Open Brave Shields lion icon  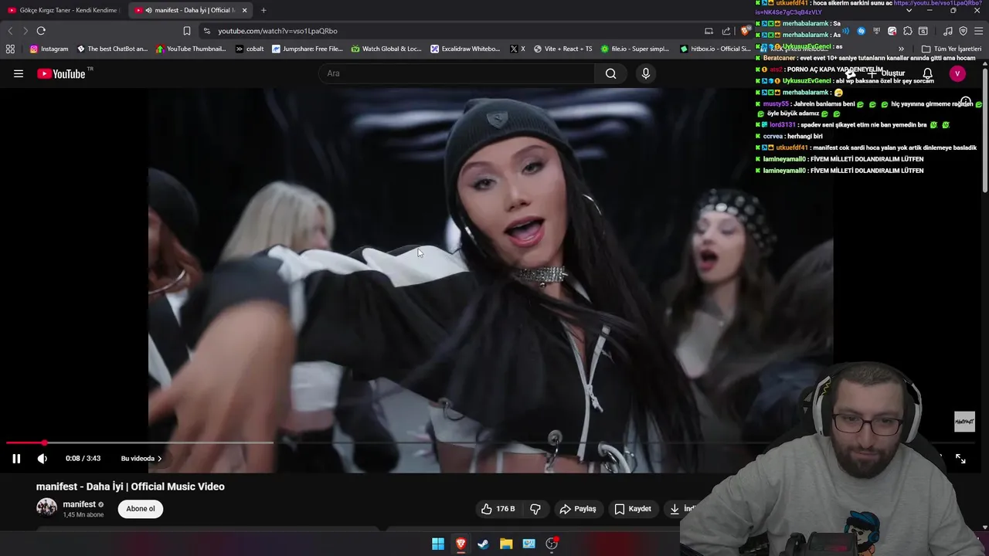pos(744,31)
